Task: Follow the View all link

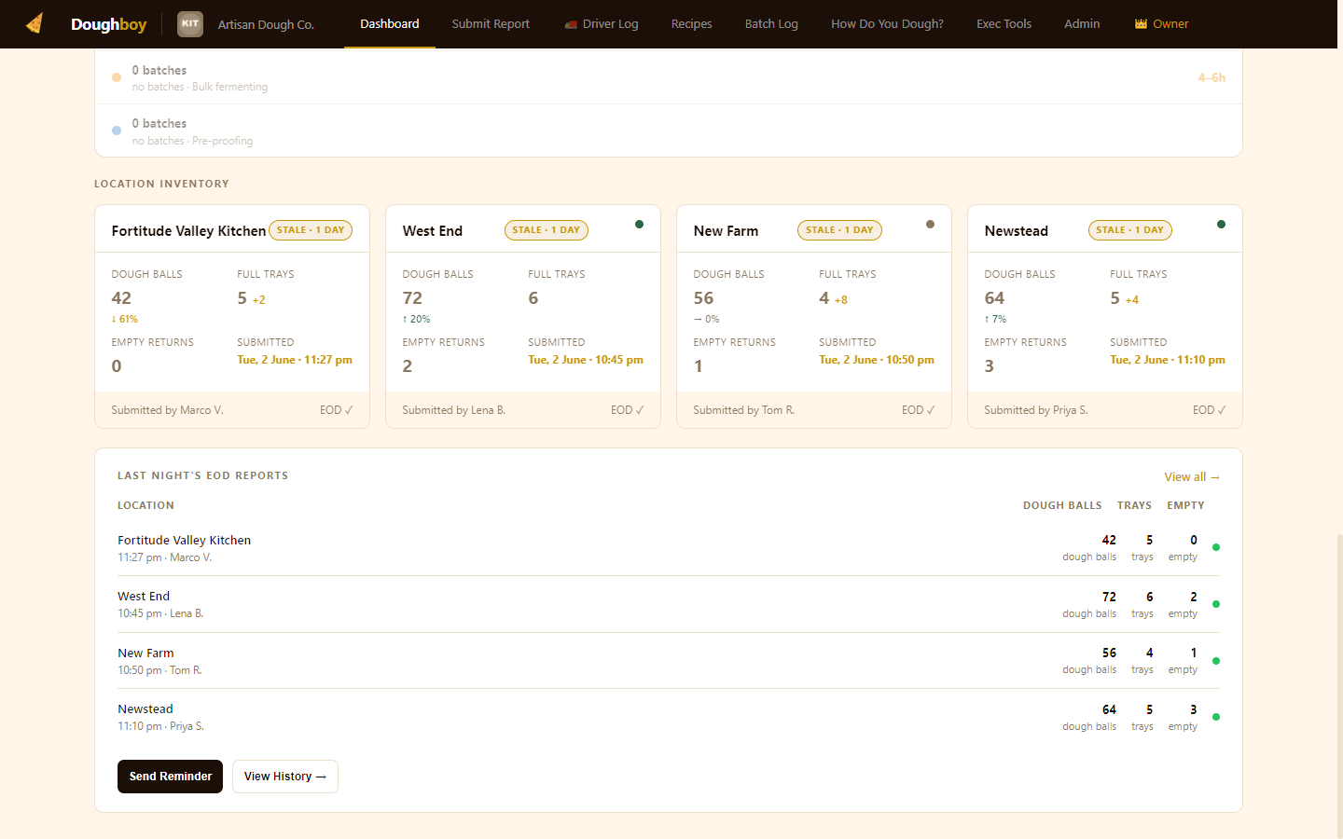Action: coord(1192,477)
